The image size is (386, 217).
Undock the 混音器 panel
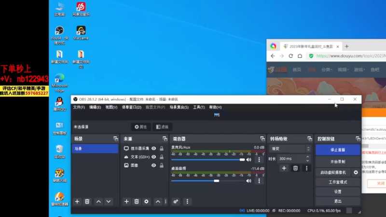click(262, 139)
